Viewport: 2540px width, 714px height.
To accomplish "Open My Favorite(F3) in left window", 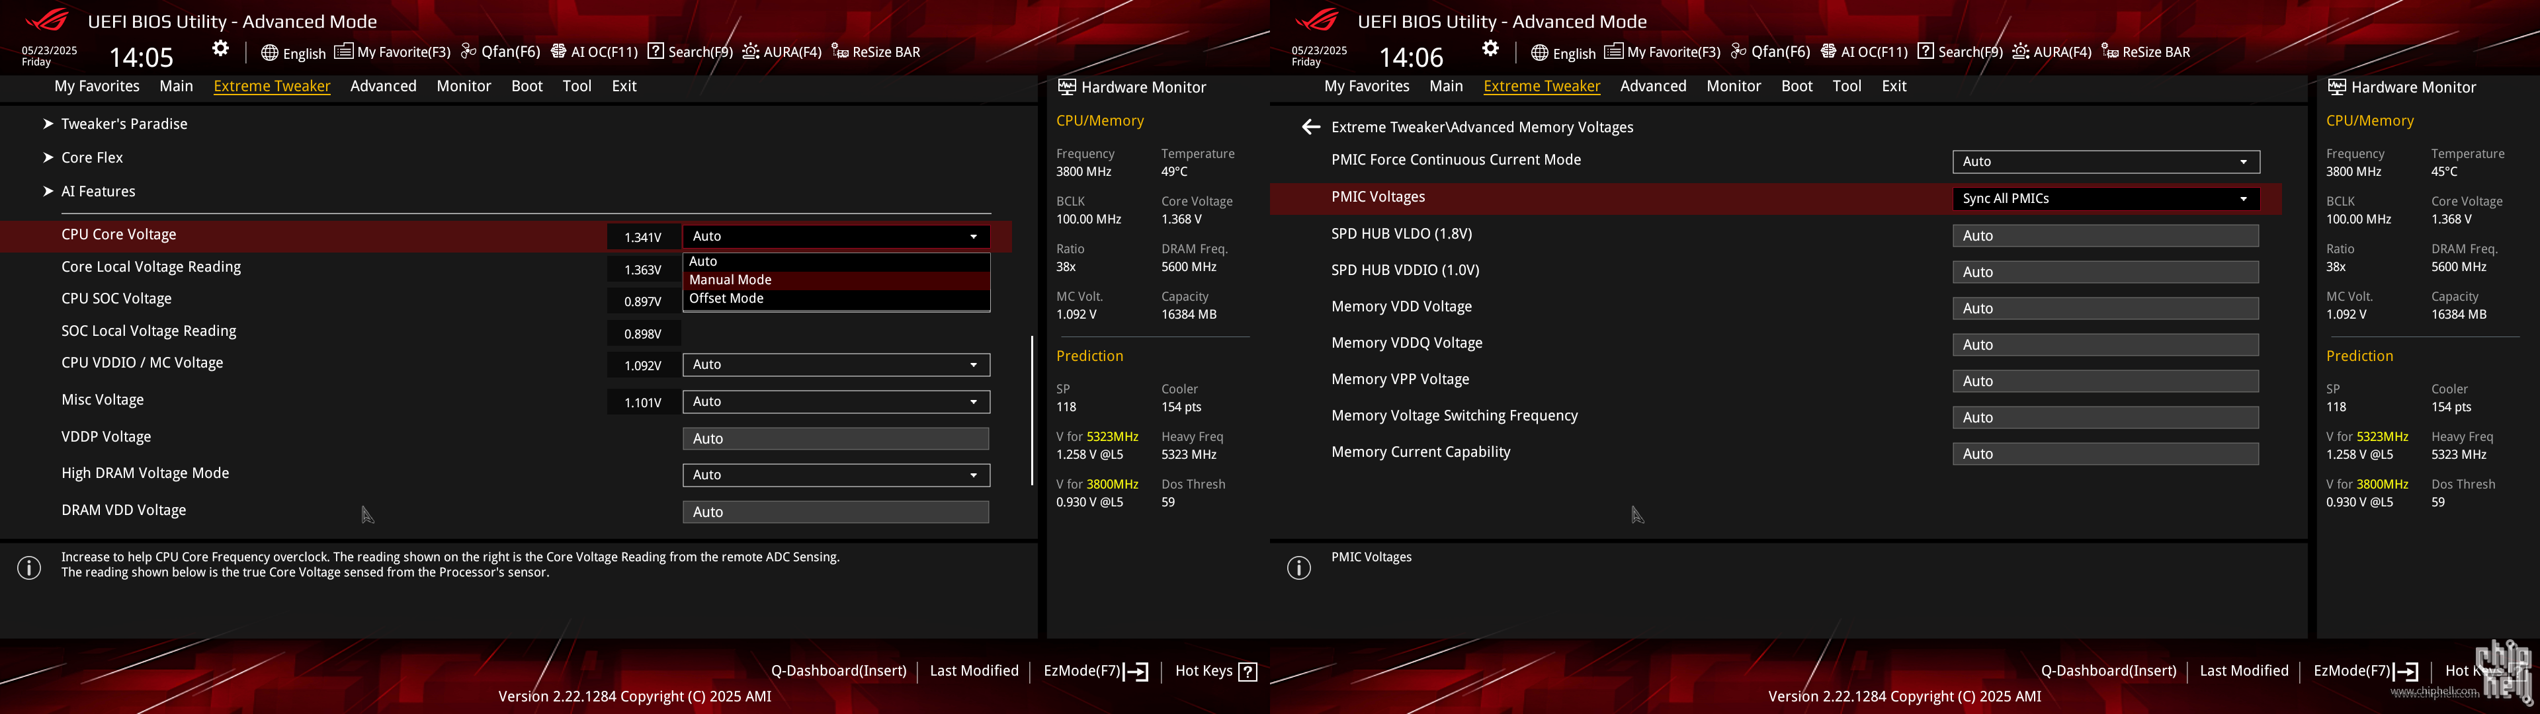I will click(392, 52).
